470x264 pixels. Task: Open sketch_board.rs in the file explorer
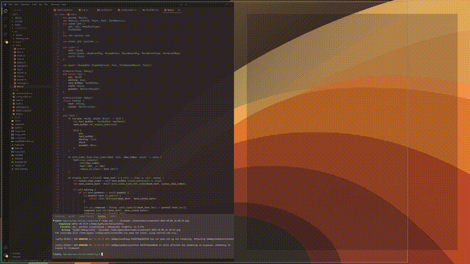23,111
